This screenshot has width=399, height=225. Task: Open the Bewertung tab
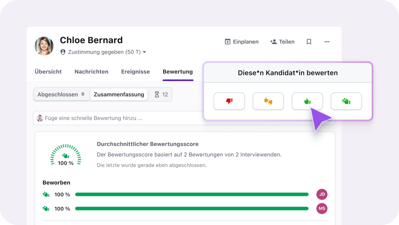pyautogui.click(x=178, y=72)
